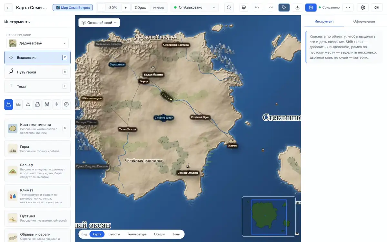387x242 pixels.
Task: Decrease zoom with minus button
Action: (x=101, y=7)
